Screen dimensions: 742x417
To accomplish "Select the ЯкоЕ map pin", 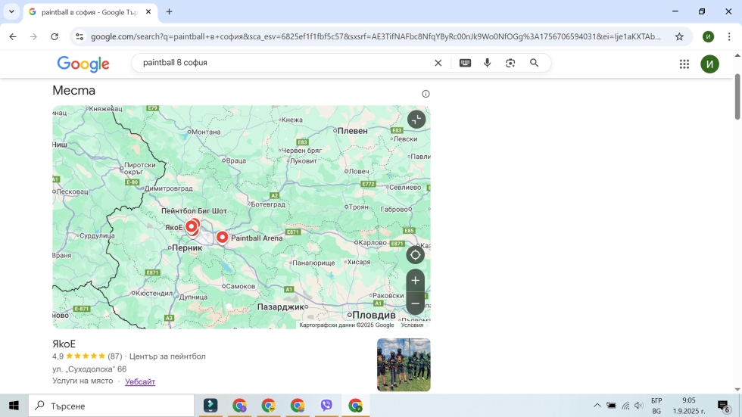I will (191, 226).
